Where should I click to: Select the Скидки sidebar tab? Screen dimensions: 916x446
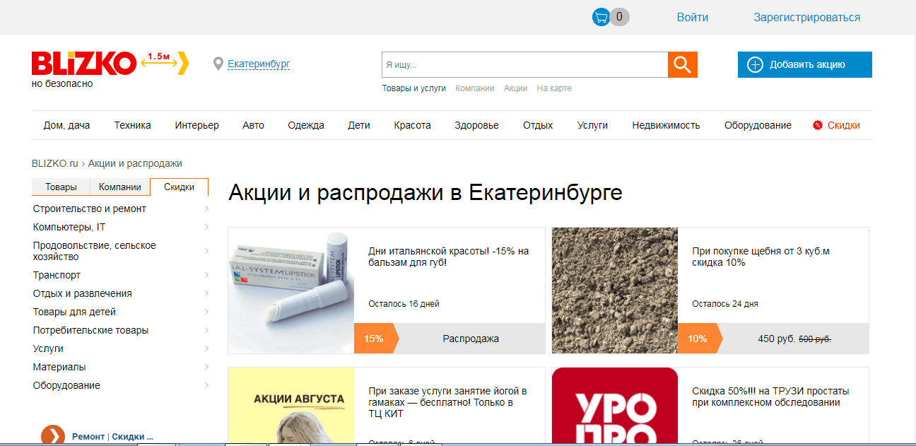(x=180, y=187)
